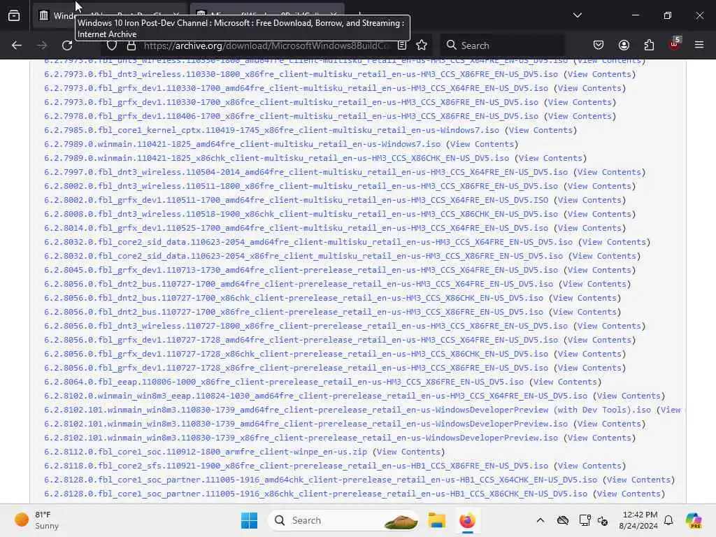The image size is (716, 537).
Task: Download 6.2.7973.0 fbl_grfx_dev1 amd64fre iso
Action: pos(296,88)
